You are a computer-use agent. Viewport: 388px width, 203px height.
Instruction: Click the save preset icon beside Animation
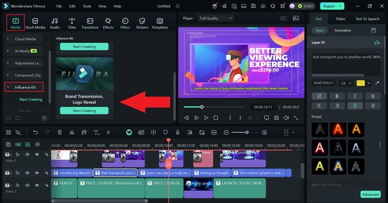tap(373, 30)
